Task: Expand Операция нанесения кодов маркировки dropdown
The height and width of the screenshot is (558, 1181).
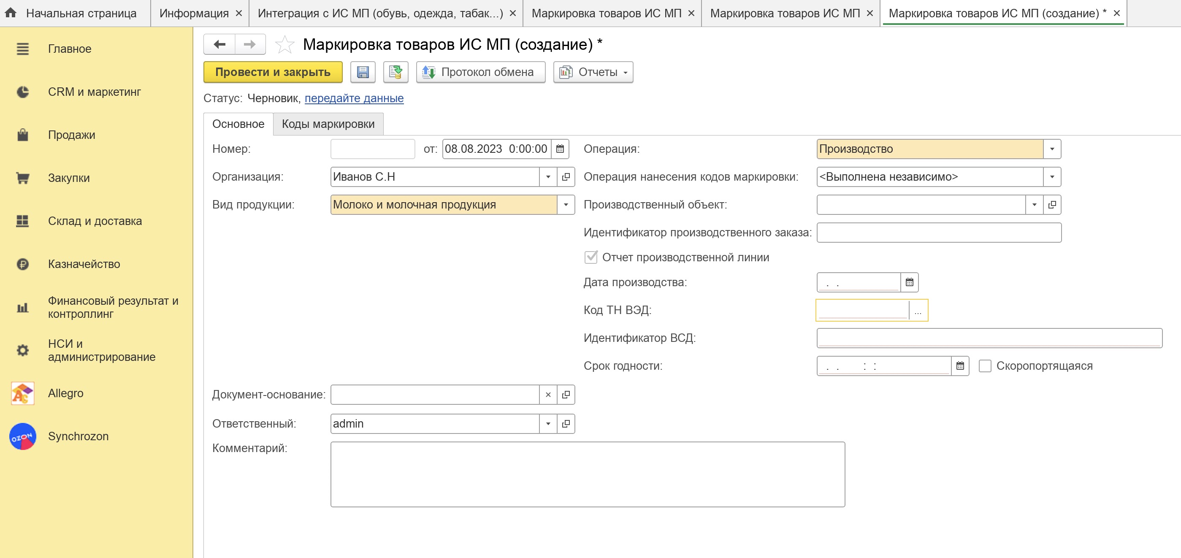Action: tap(1052, 177)
